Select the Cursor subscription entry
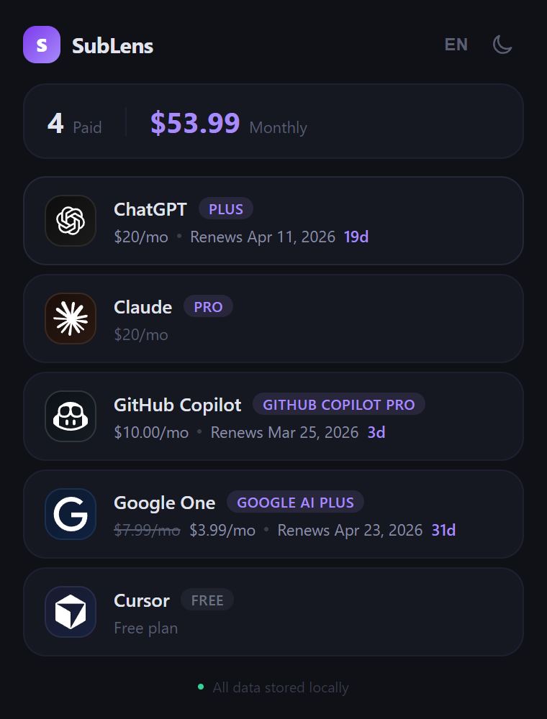This screenshot has width=547, height=719. (273, 612)
